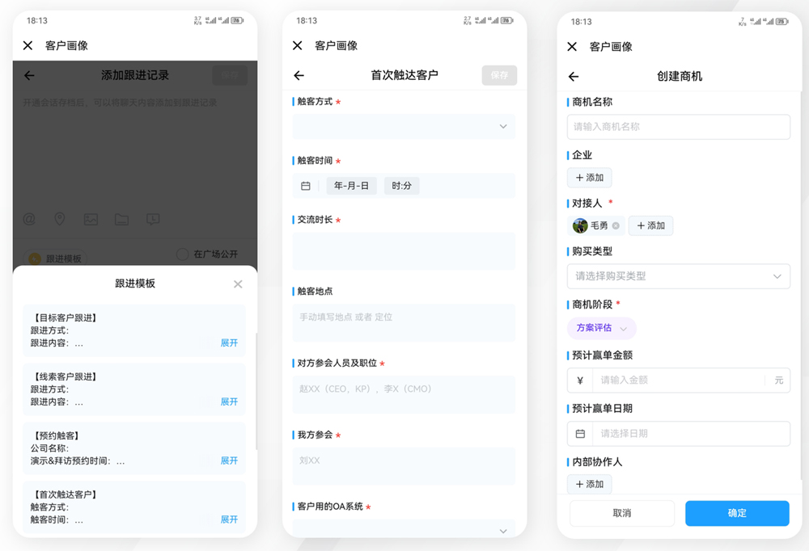Screen dimensions: 809x551
Task: Click the 请输入商机名称 input field
Action: (x=678, y=127)
